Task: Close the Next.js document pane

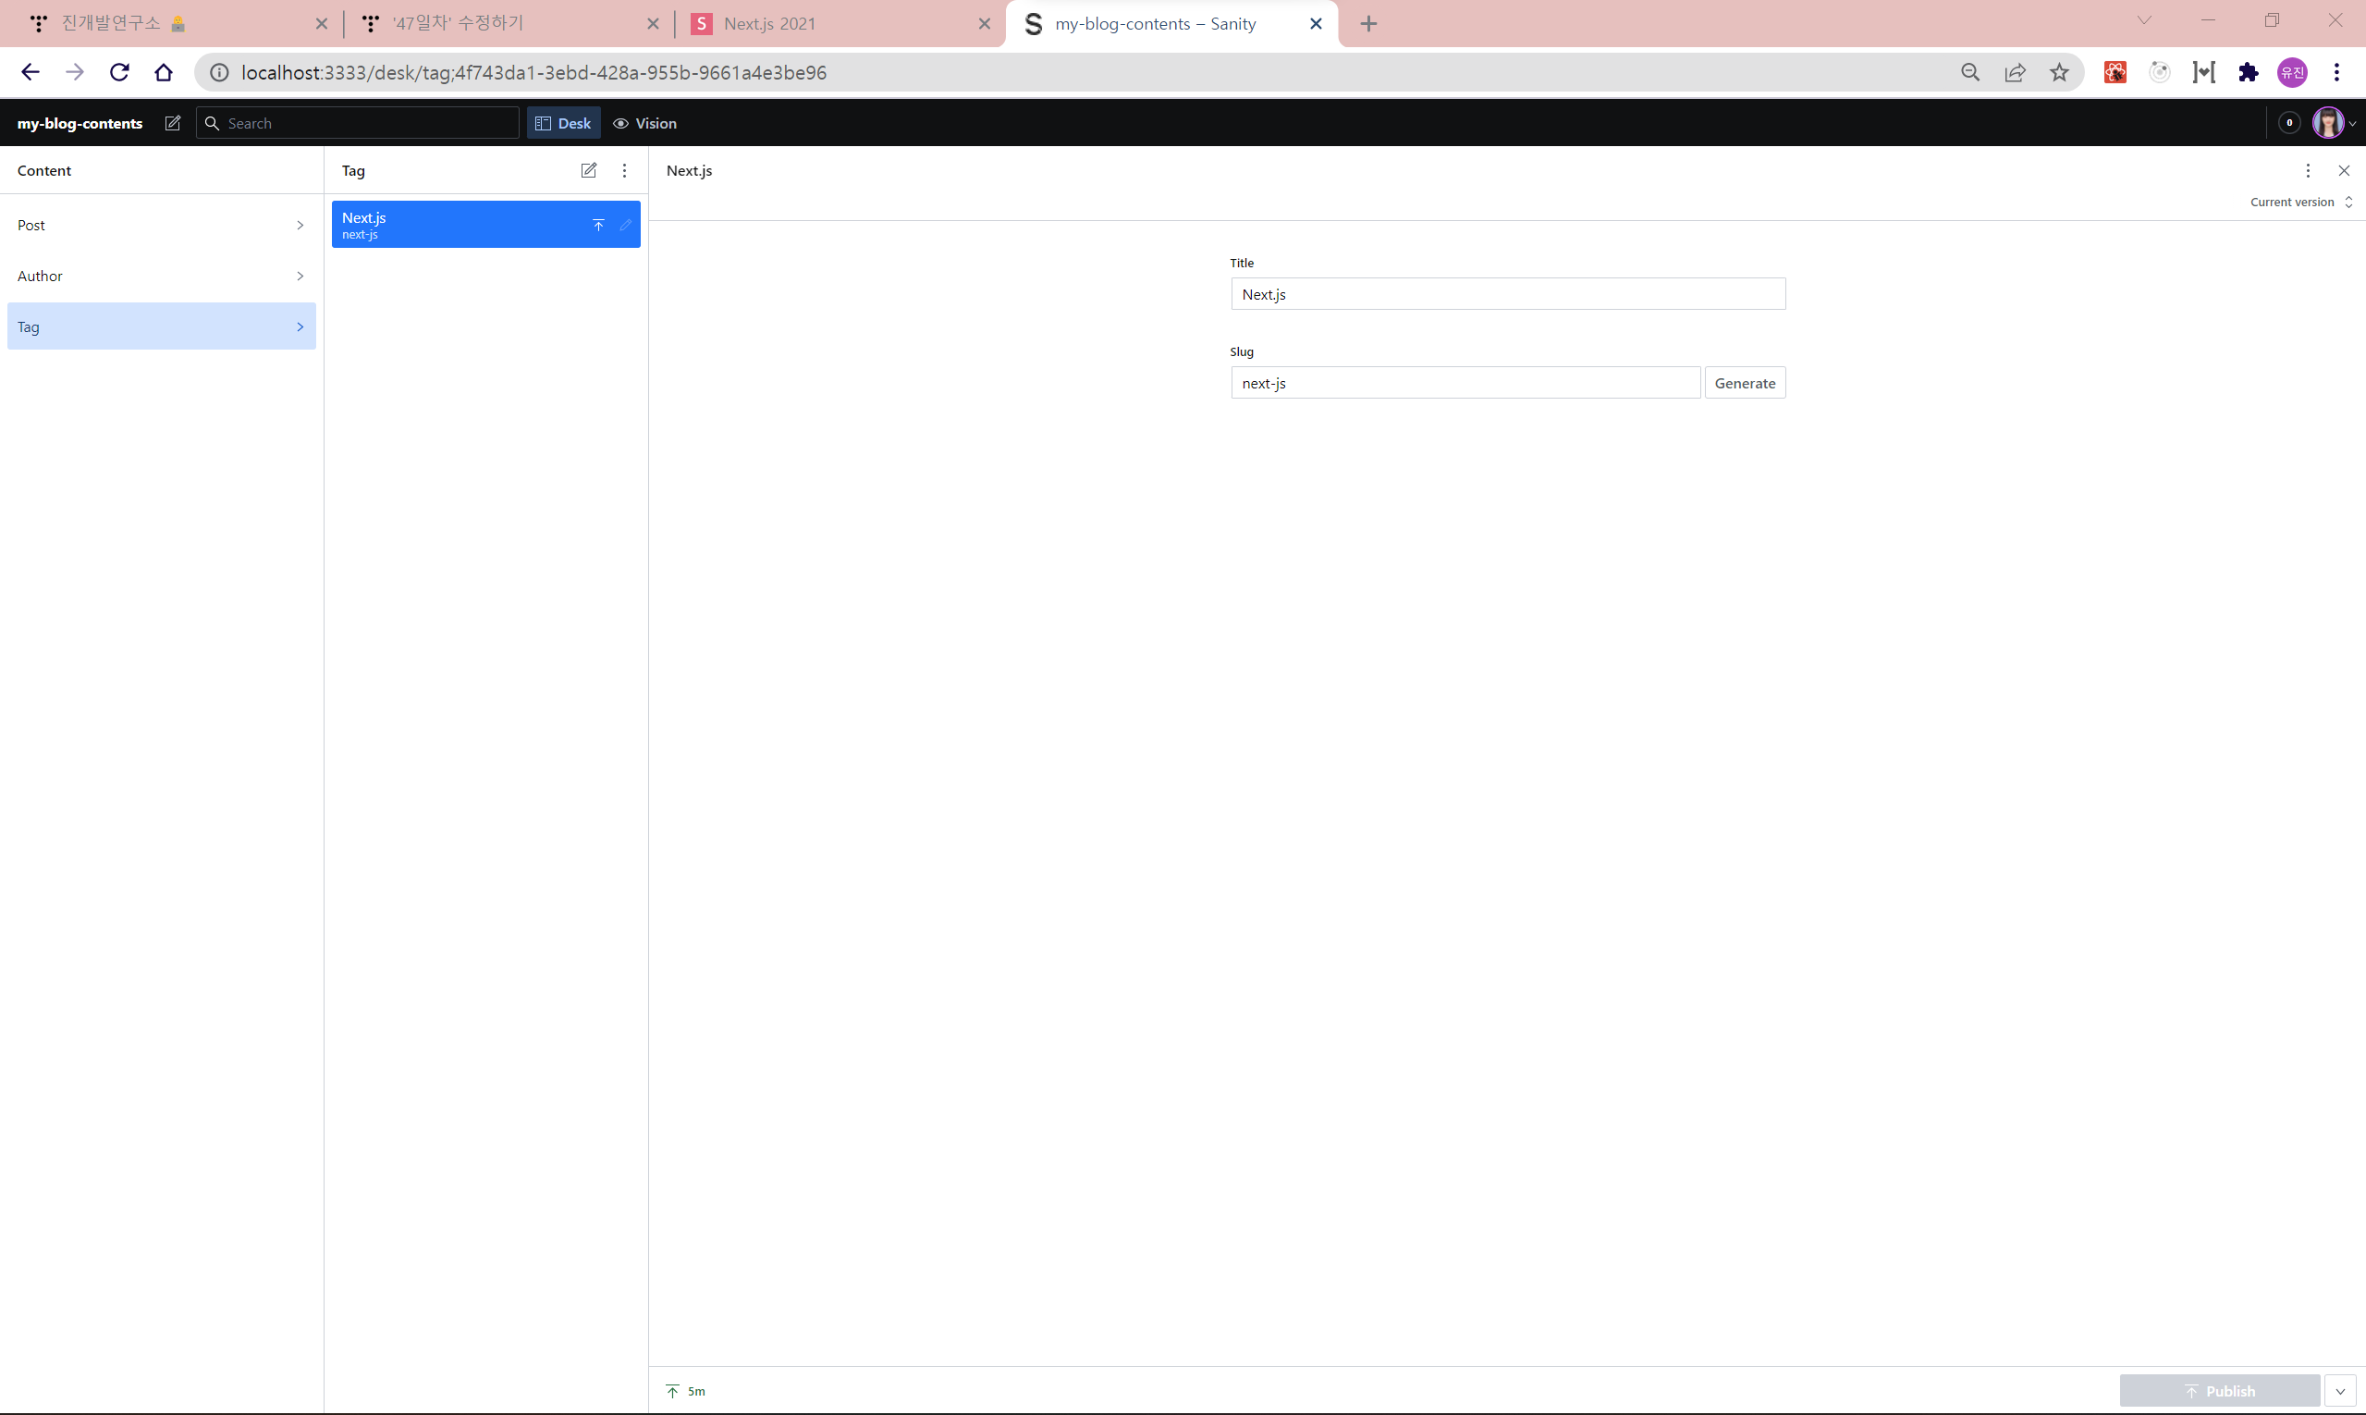Action: point(2343,171)
